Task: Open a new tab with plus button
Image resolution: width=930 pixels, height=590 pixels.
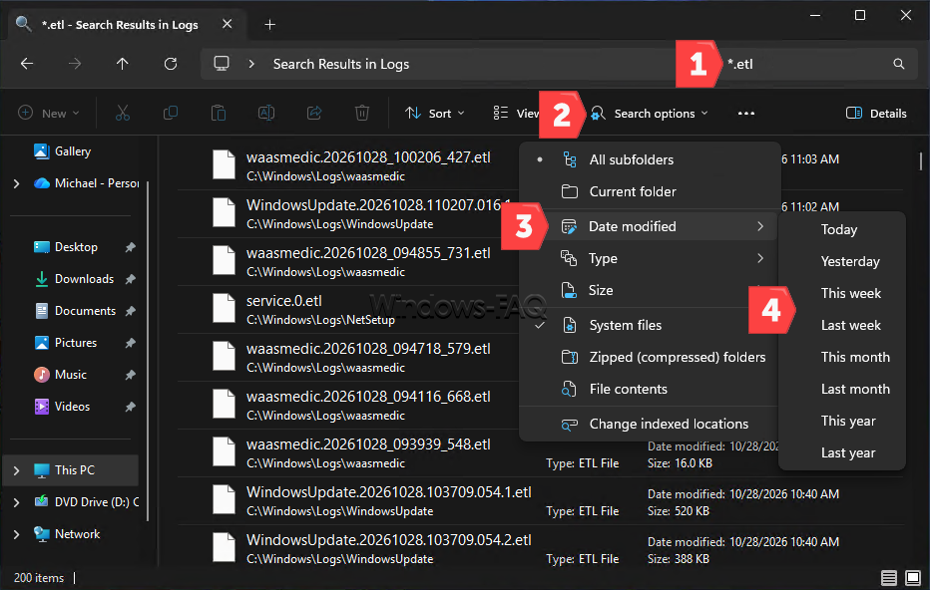Action: (x=269, y=24)
